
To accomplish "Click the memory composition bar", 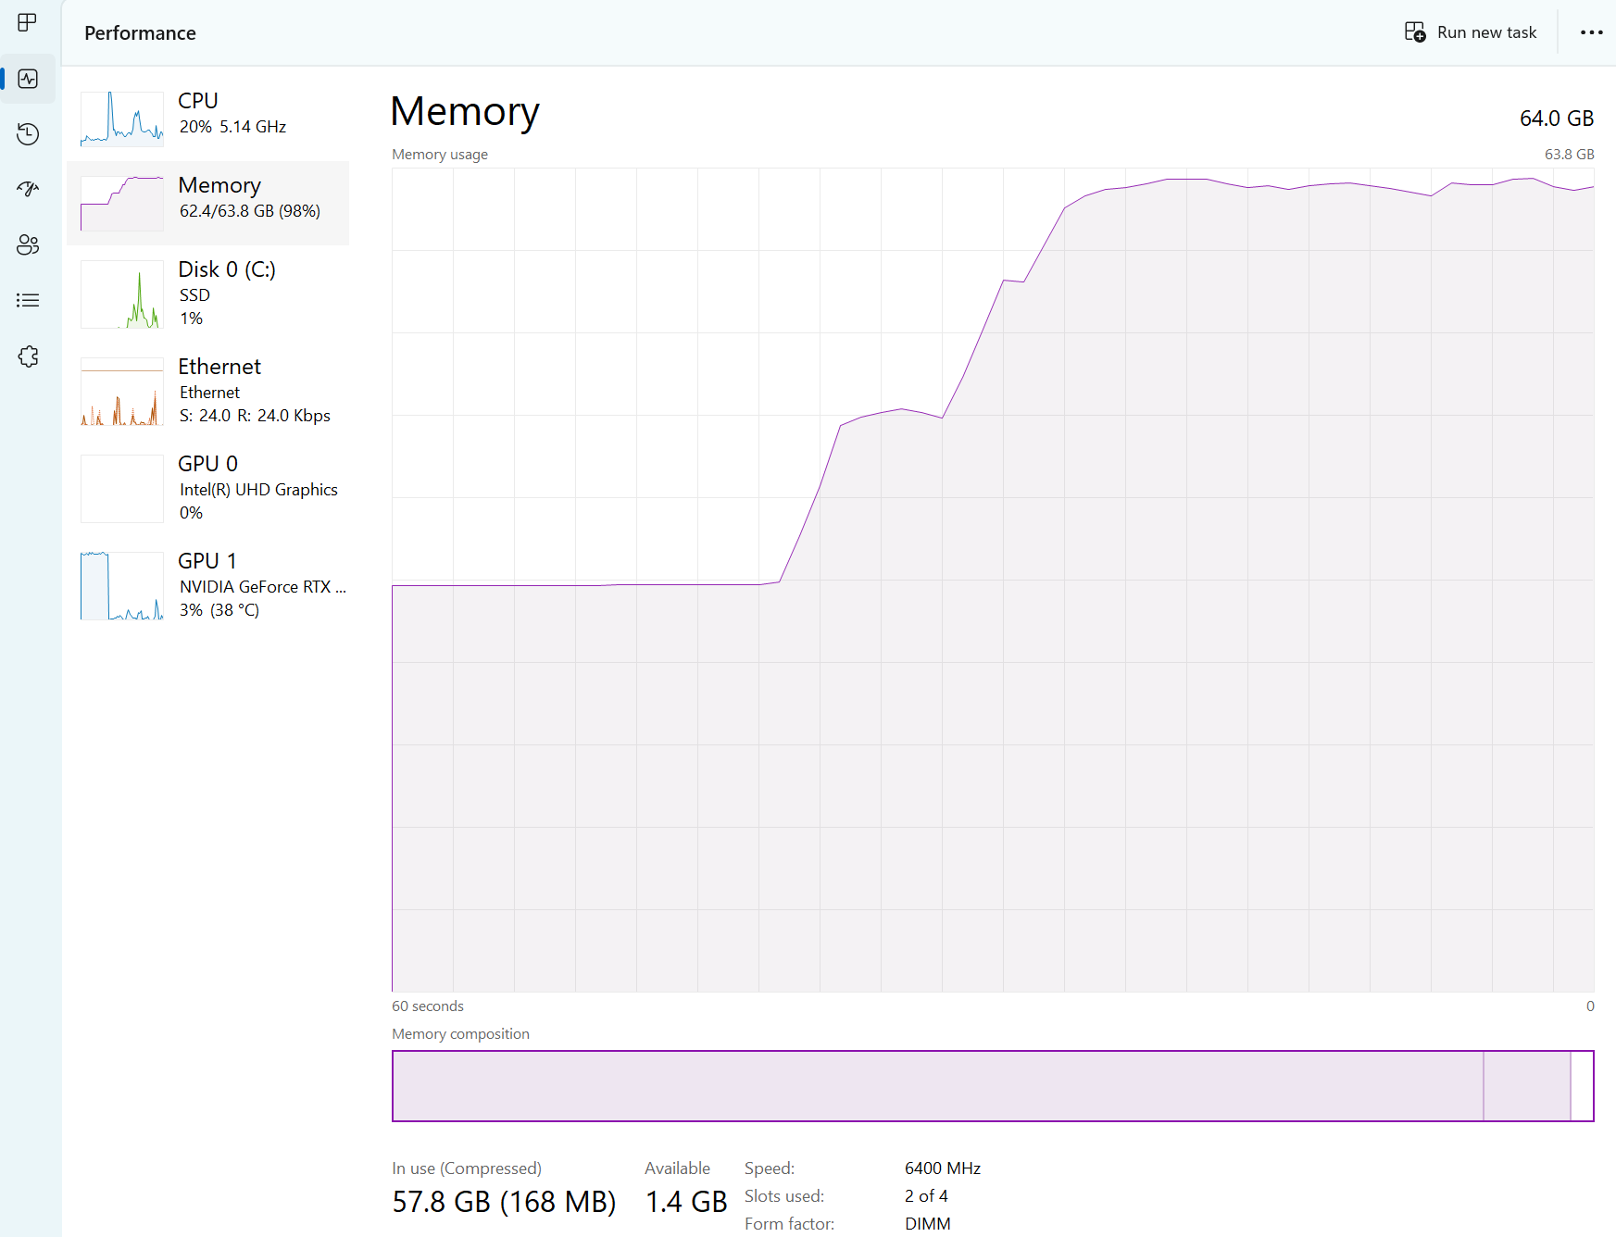I will tap(926, 1086).
